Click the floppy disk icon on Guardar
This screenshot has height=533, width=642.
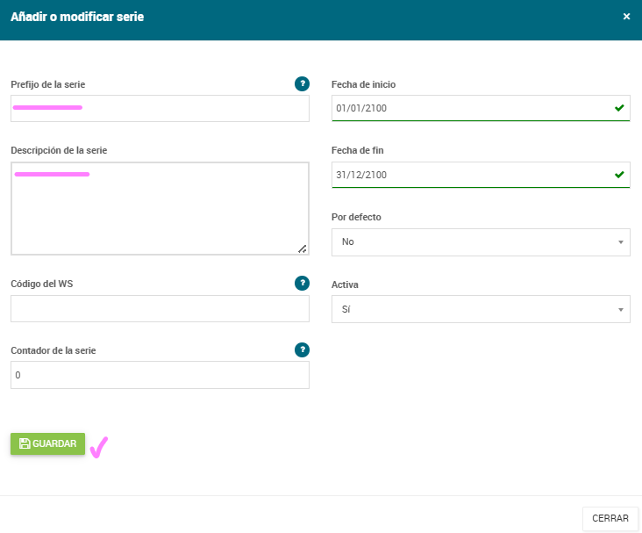(x=25, y=443)
